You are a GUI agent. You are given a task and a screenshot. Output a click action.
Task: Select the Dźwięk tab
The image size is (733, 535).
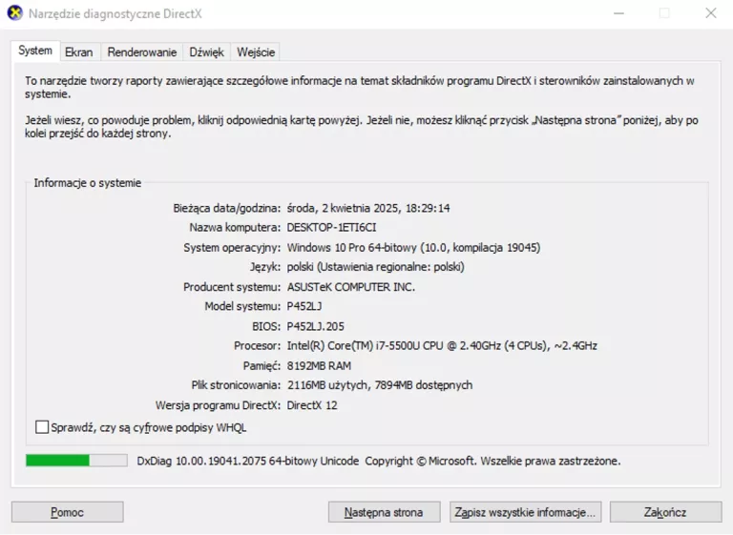[206, 51]
